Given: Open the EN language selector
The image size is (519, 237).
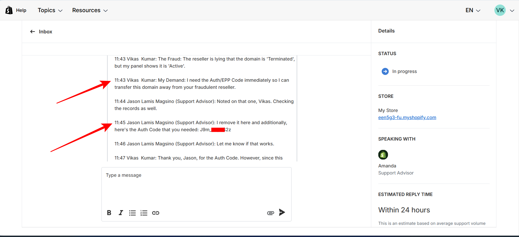Looking at the screenshot, I should (473, 10).
